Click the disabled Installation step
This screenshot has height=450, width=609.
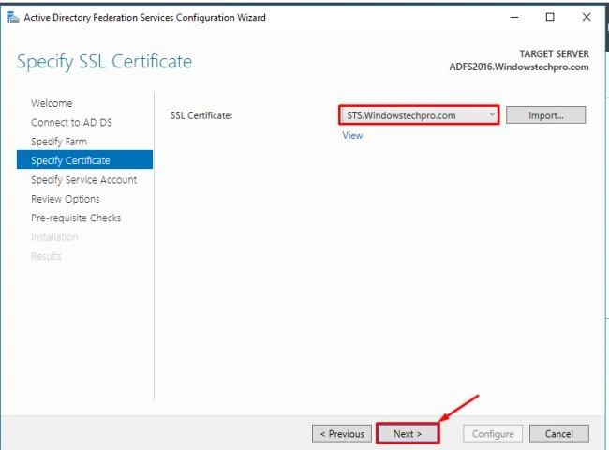pyautogui.click(x=54, y=237)
